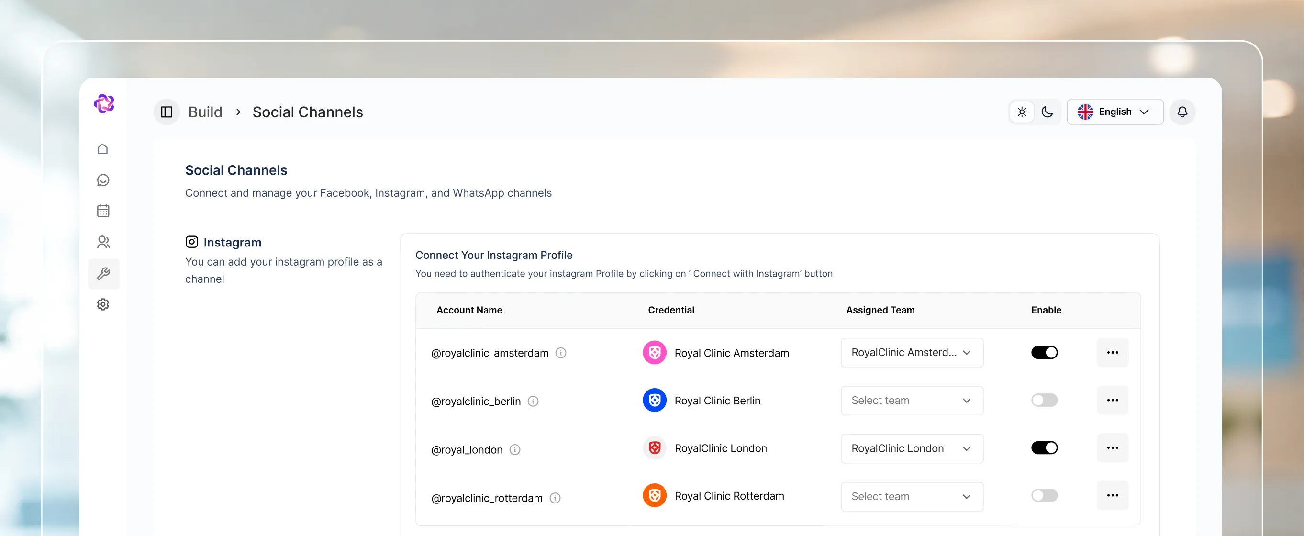The width and height of the screenshot is (1304, 536).
Task: Open Select team dropdown for Berlin
Action: 912,401
